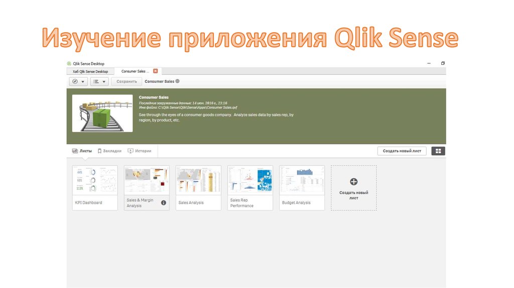Click the Истории stories icon
The height and width of the screenshot is (288, 514).
click(131, 151)
